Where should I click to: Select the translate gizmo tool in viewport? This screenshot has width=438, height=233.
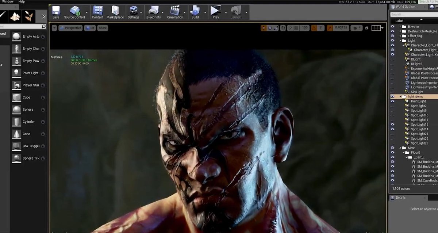264,28
